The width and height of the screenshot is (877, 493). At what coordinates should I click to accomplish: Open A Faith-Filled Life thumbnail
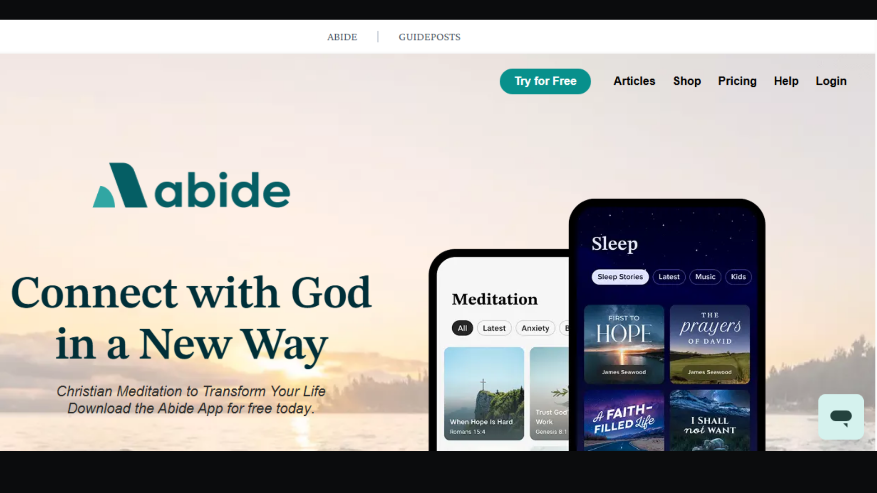(x=623, y=420)
